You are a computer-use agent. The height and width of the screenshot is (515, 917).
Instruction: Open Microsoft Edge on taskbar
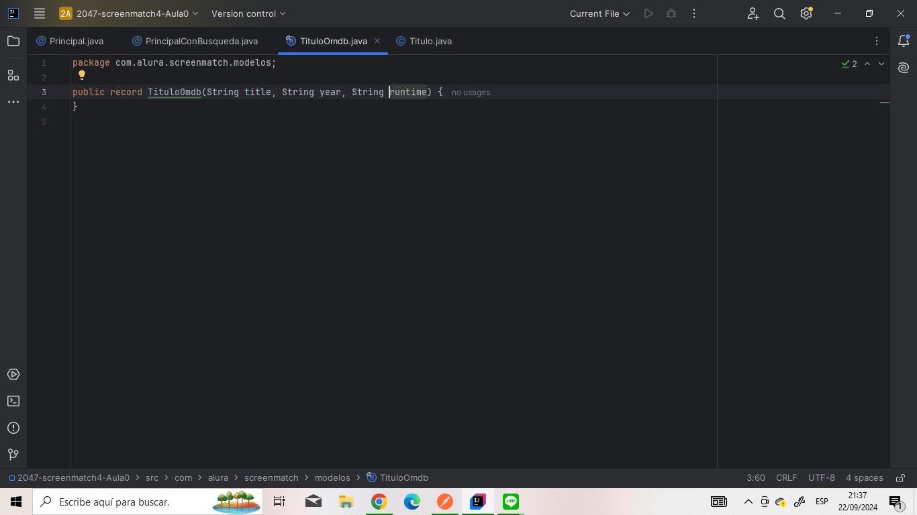tap(412, 502)
